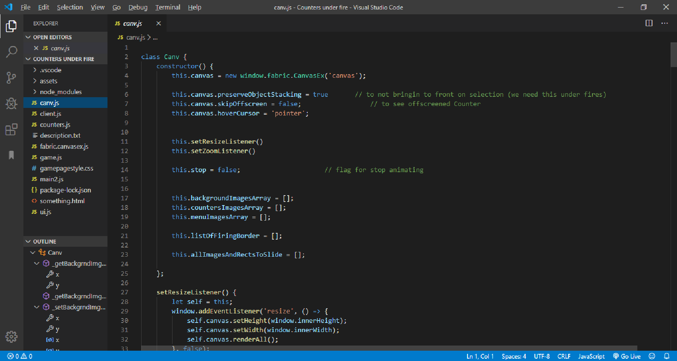Viewport: 677px width, 361px height.
Task: Click canv.js in the breadcrumb bar
Action: tap(135, 37)
